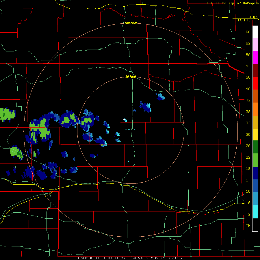
Task: Click the 46 value on the legend
Action: pyautogui.click(x=248, y=89)
